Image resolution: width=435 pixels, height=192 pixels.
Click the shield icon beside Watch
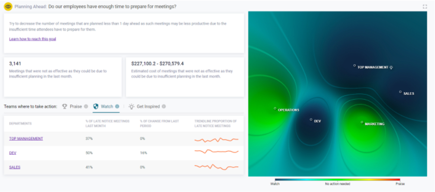coord(96,106)
